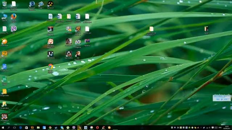The image size is (232, 130).
Task: Open Skype from the taskbar
Action: click(62, 127)
